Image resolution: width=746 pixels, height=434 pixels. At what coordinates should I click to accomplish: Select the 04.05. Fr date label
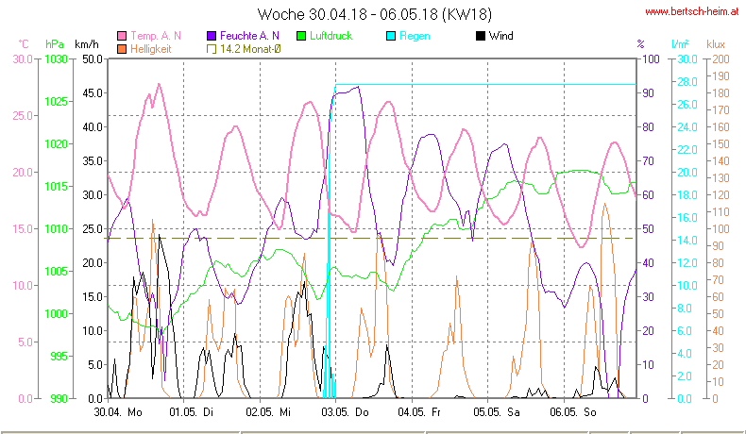tap(419, 412)
